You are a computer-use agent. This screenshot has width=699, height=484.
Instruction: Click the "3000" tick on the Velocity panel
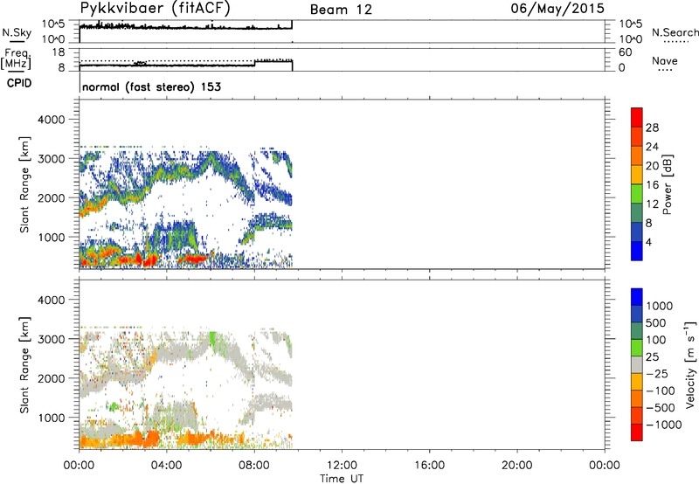click(x=51, y=339)
